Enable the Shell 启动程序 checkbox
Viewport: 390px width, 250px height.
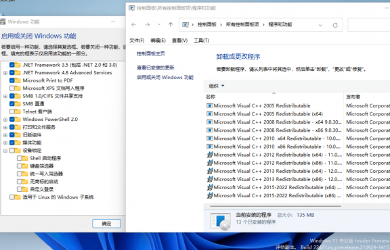[x=20, y=158]
